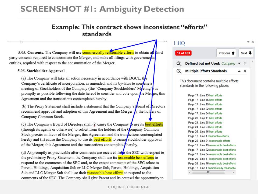The height and width of the screenshot is (194, 258).
Task: Expand Defined but not Used section arrow
Action: [239, 64]
